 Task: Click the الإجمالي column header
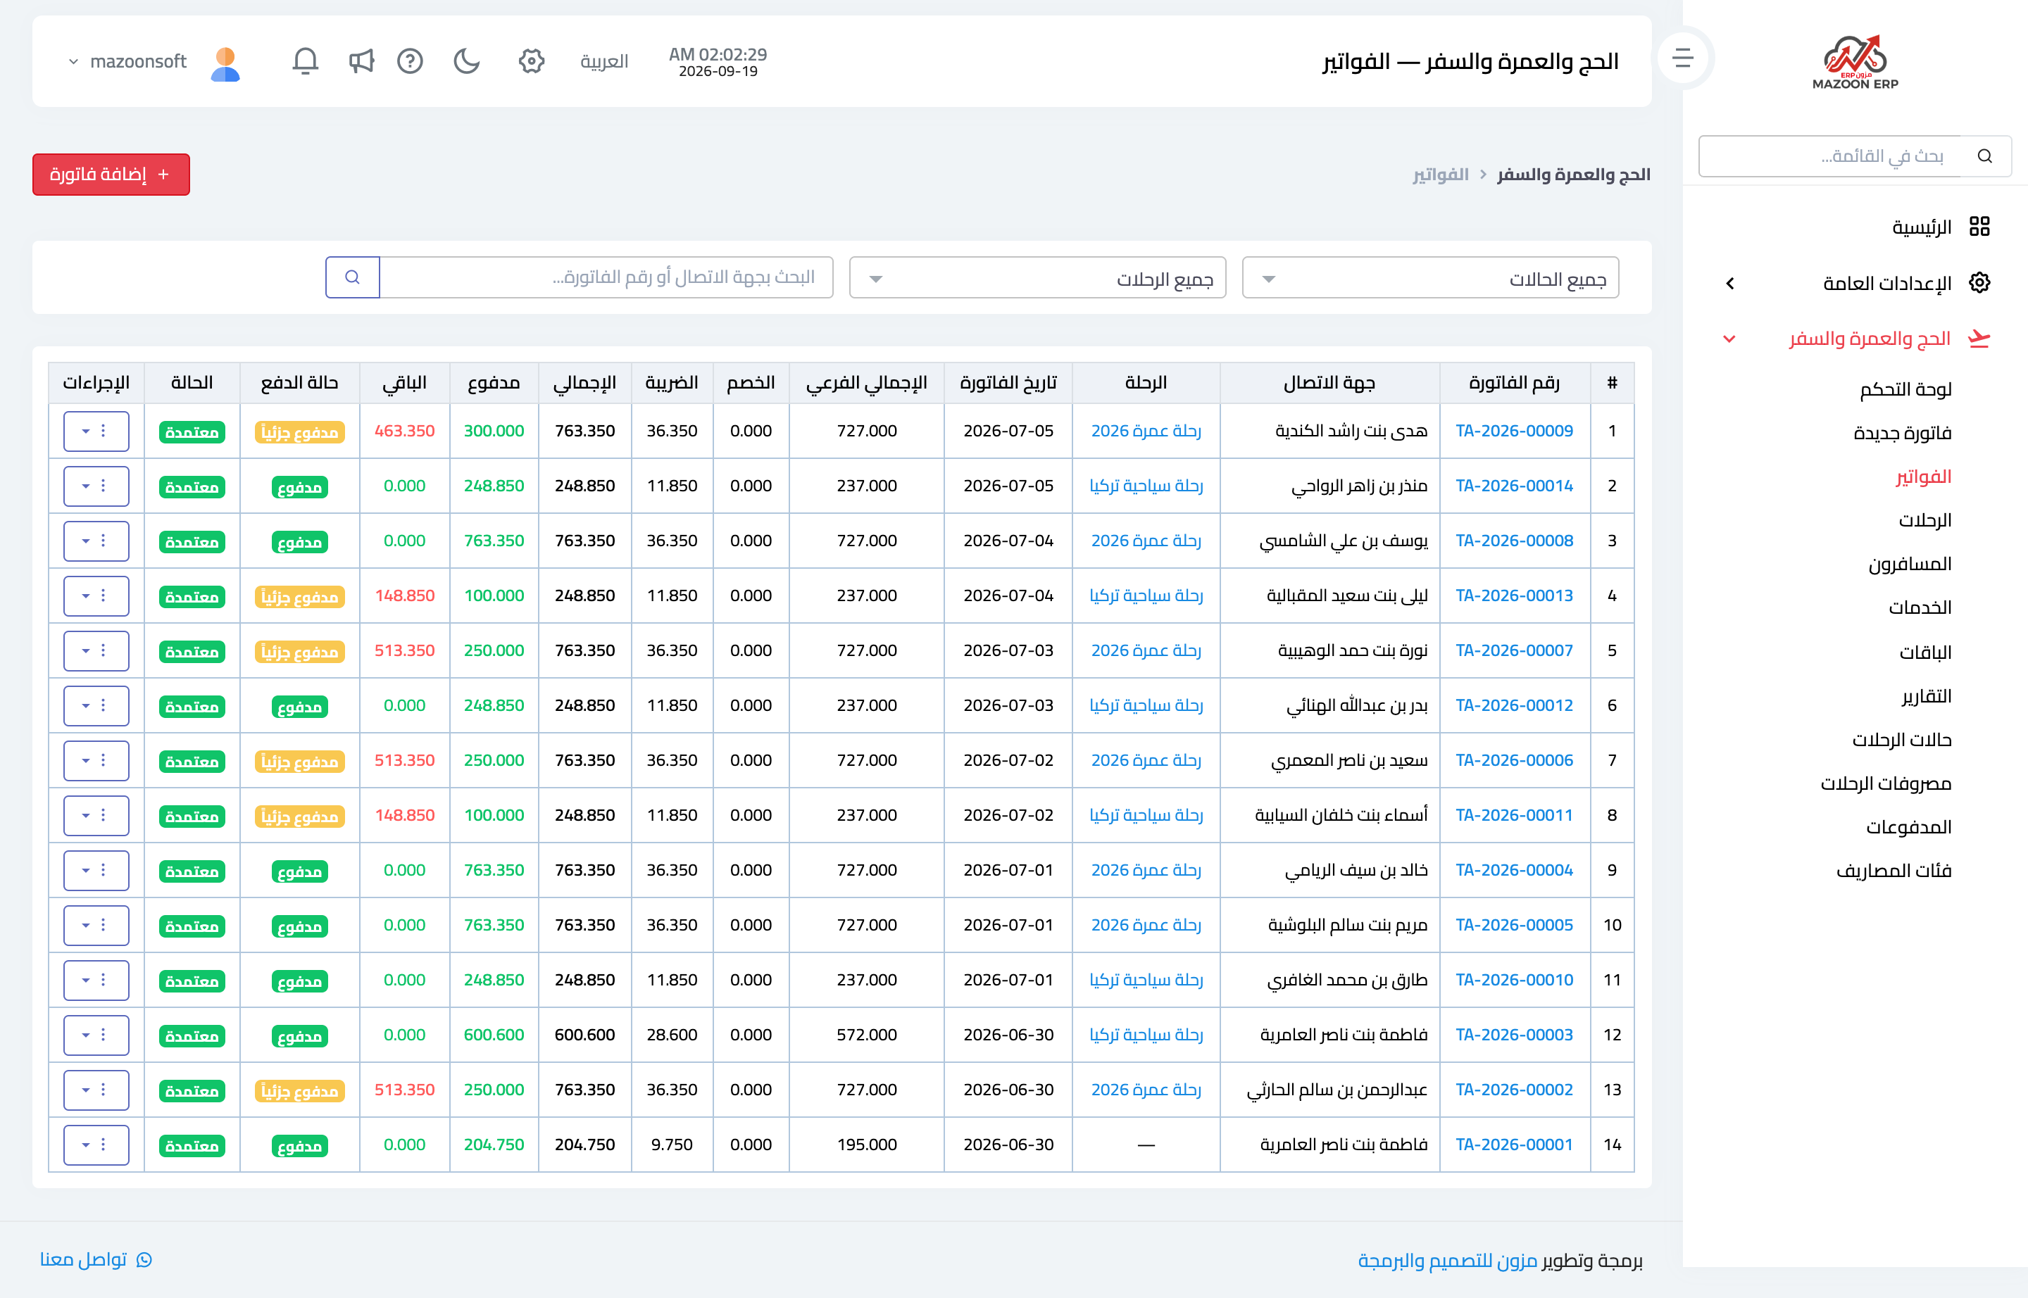584,383
